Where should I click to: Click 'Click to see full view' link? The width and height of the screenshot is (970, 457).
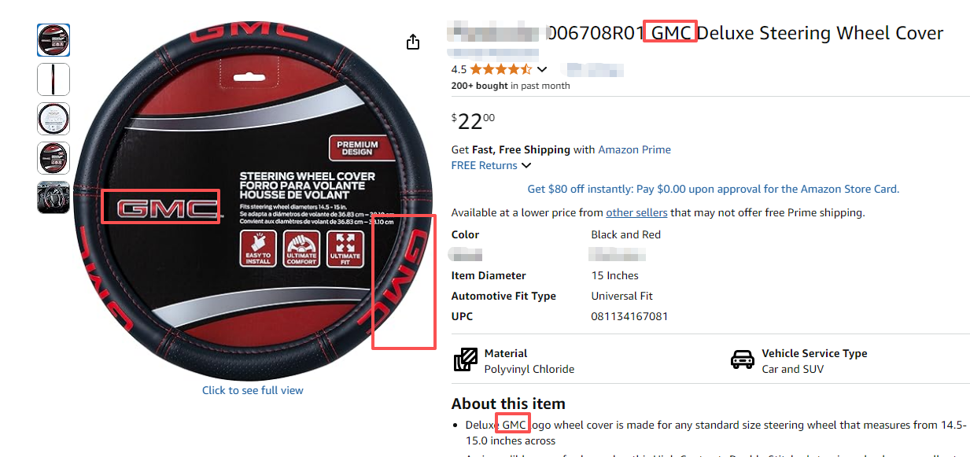[253, 390]
